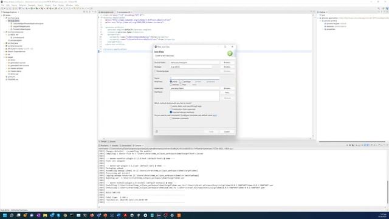Open the yellow File Explorer taskbar icon

[45, 215]
